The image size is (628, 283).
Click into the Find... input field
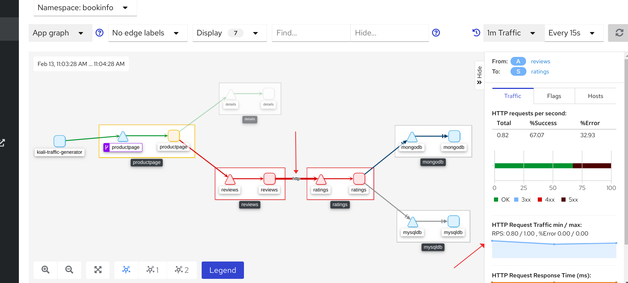pyautogui.click(x=311, y=33)
